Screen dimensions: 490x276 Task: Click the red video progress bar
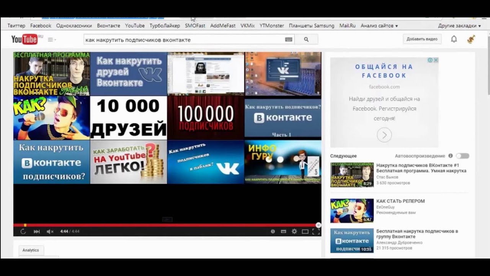coord(167,225)
